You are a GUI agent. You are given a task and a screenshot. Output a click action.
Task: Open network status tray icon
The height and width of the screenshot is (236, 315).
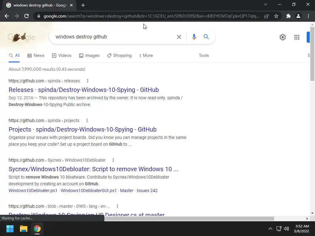[x=279, y=229]
